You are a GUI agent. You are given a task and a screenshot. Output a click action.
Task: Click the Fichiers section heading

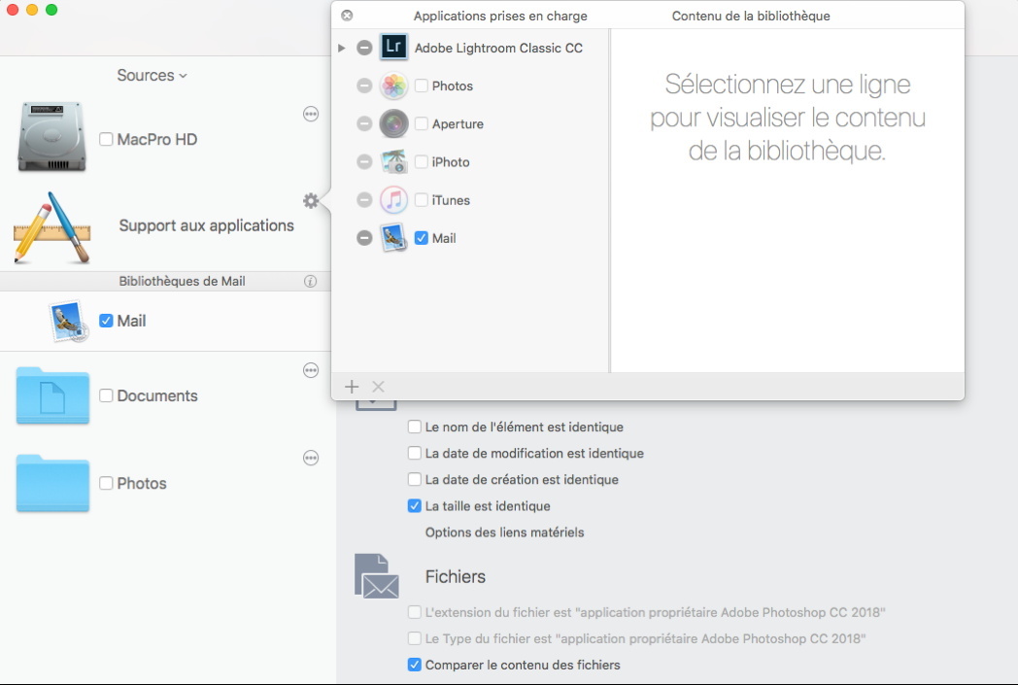[456, 576]
